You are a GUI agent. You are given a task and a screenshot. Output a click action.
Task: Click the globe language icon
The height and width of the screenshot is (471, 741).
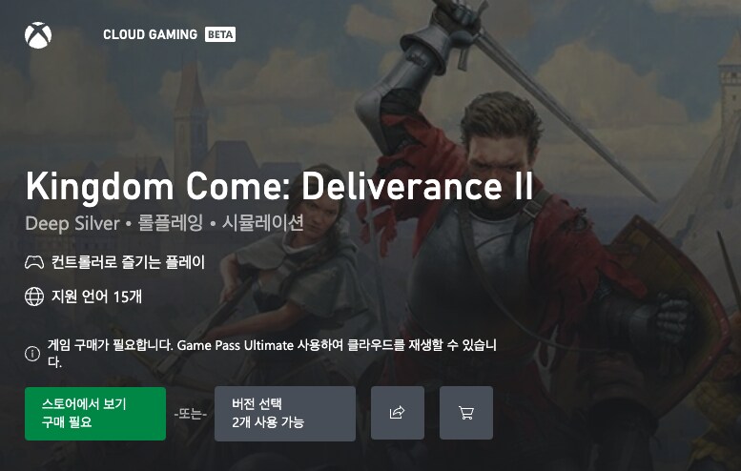click(x=34, y=297)
